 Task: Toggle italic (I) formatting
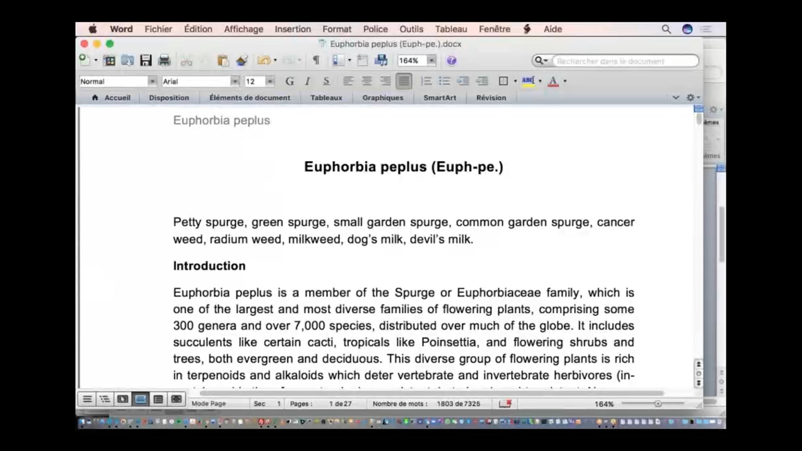point(307,81)
